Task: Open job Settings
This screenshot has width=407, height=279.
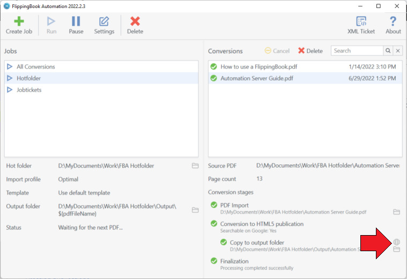Action: point(104,25)
